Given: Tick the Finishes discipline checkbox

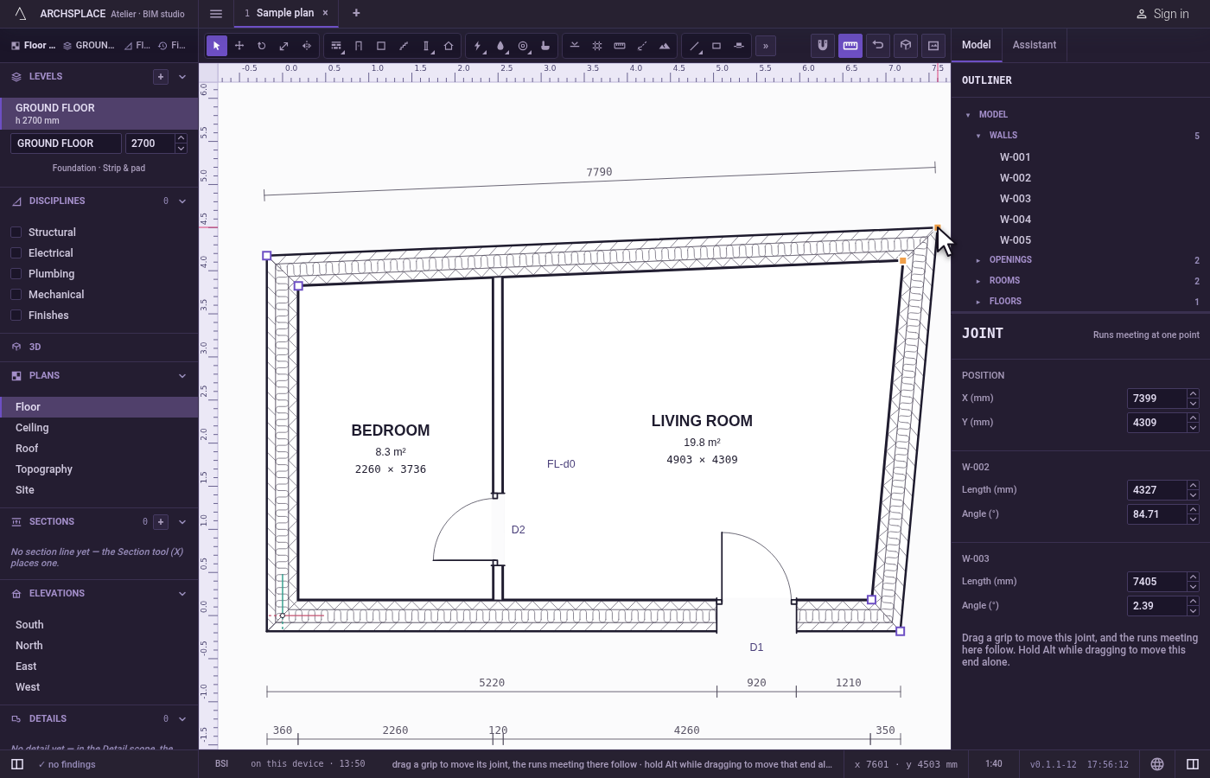Looking at the screenshot, I should pyautogui.click(x=16, y=315).
